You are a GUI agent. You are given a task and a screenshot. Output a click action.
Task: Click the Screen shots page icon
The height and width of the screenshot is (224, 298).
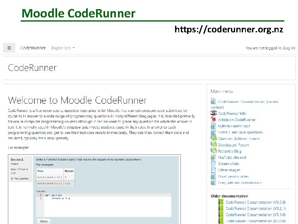(x=213, y=163)
